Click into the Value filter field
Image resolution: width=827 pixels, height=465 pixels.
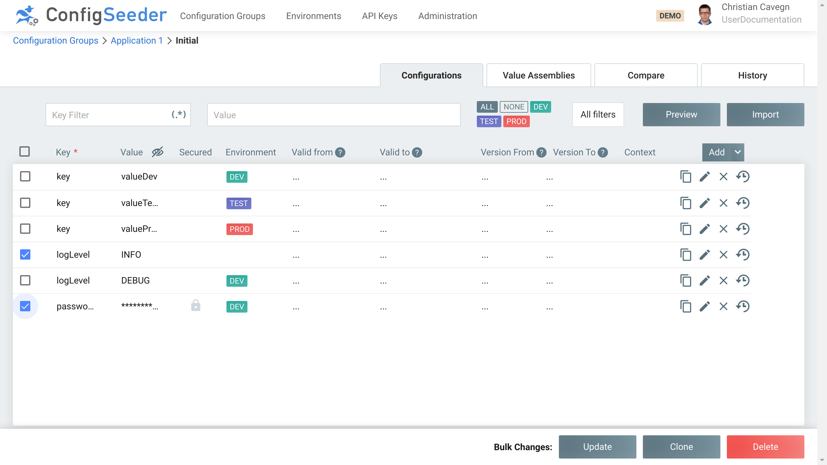coord(333,115)
